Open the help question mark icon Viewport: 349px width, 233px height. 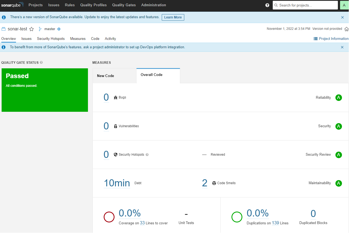(x=267, y=5)
